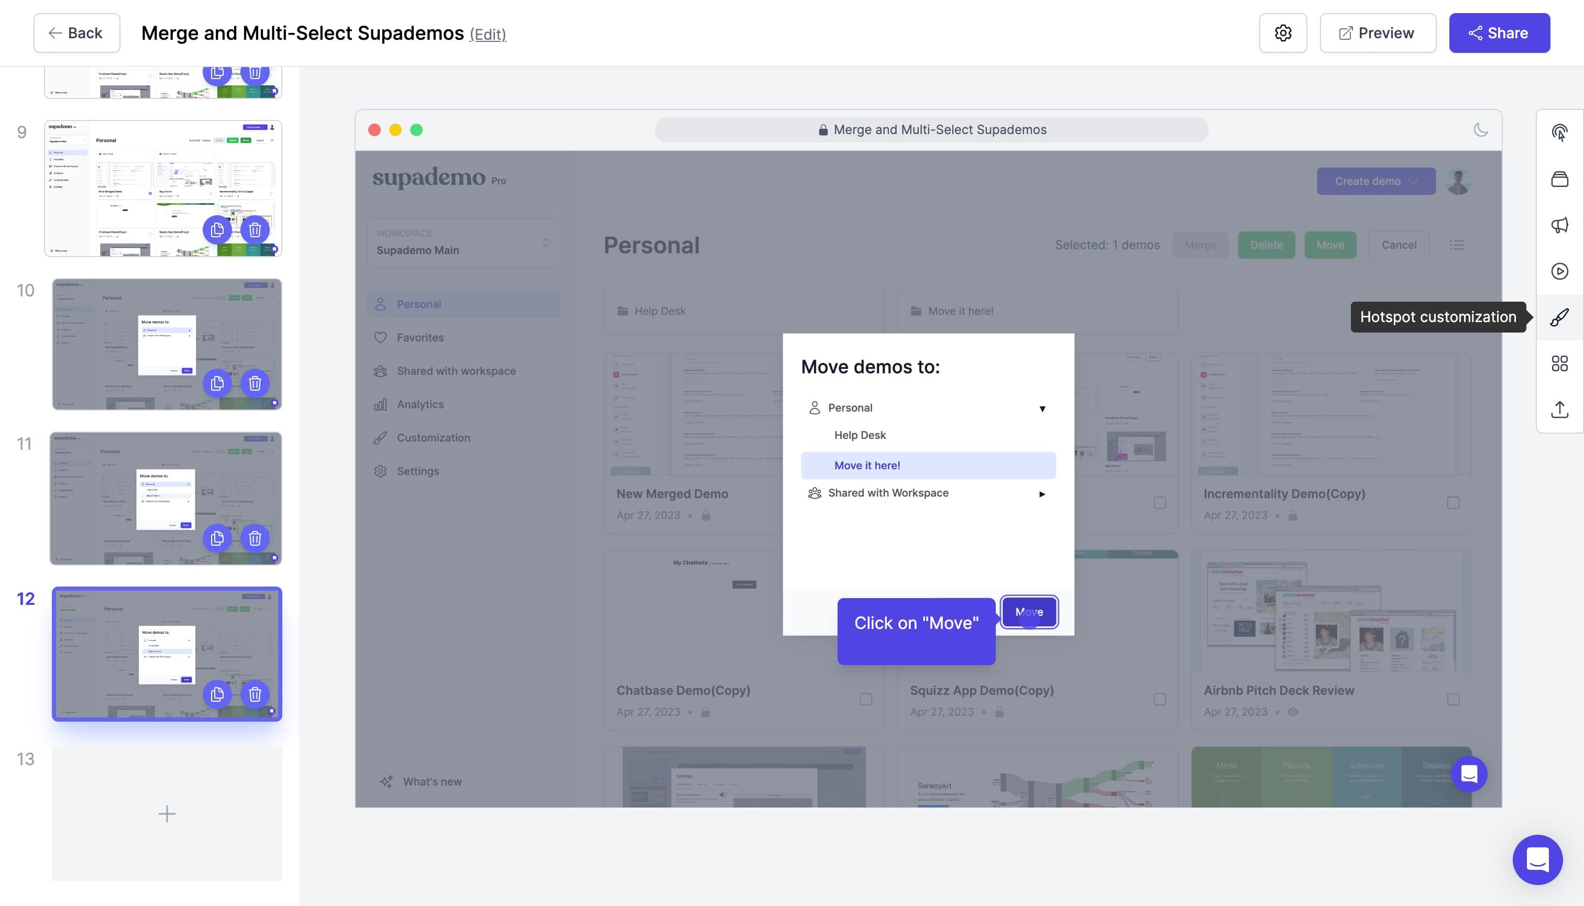Open Analytics in the sidebar
Viewport: 1584px width, 906px height.
click(408, 404)
